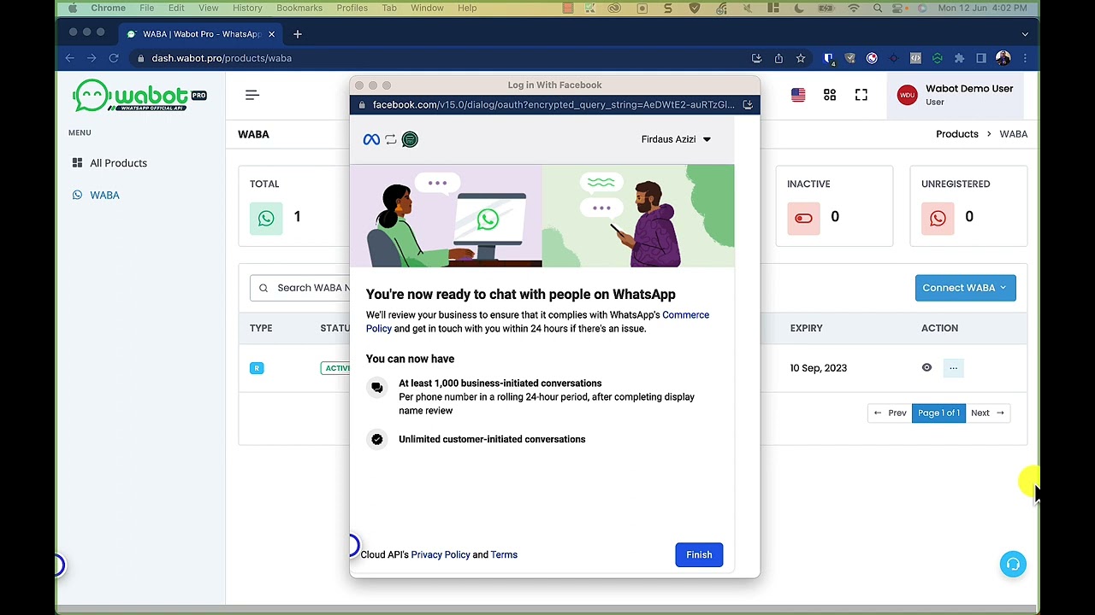Image resolution: width=1095 pixels, height=615 pixels.
Task: Click the green Wabot app icon in the dialog
Action: pyautogui.click(x=410, y=139)
